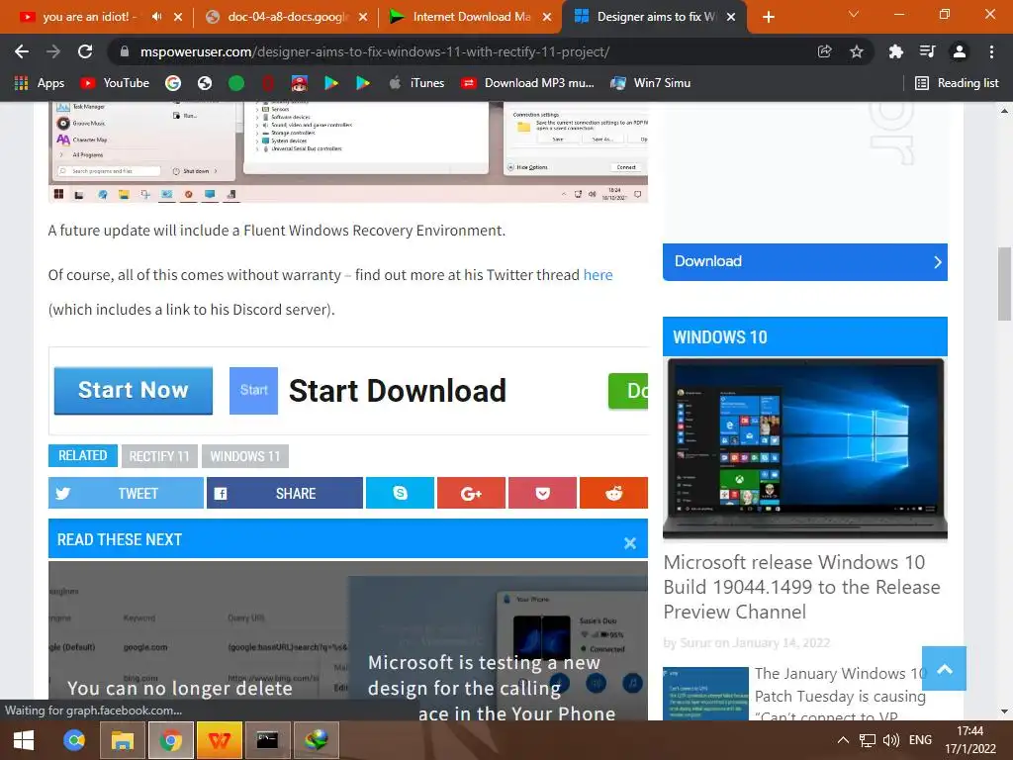
Task: Close the Internet Download Manager tab
Action: point(547,17)
